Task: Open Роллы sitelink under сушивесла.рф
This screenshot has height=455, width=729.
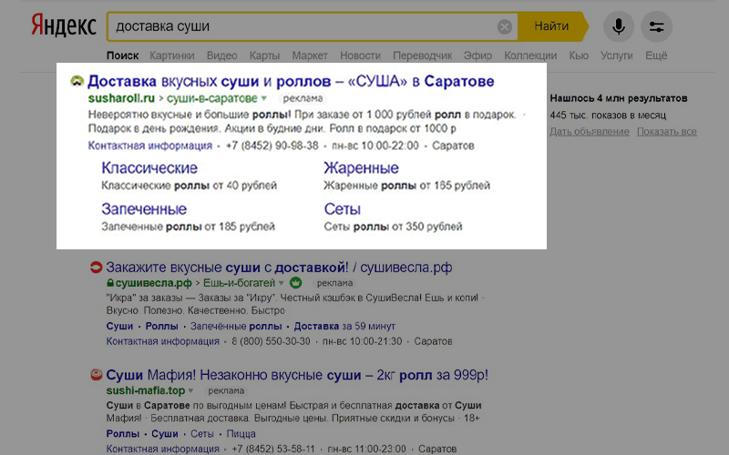Action: [161, 326]
